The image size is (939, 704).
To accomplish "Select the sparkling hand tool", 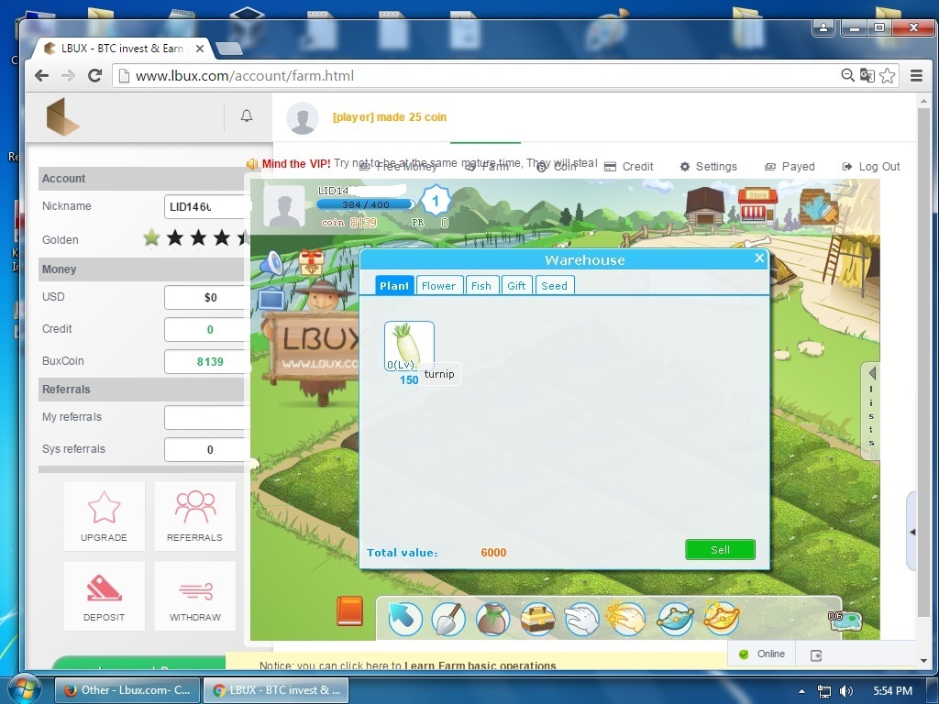I will click(626, 619).
